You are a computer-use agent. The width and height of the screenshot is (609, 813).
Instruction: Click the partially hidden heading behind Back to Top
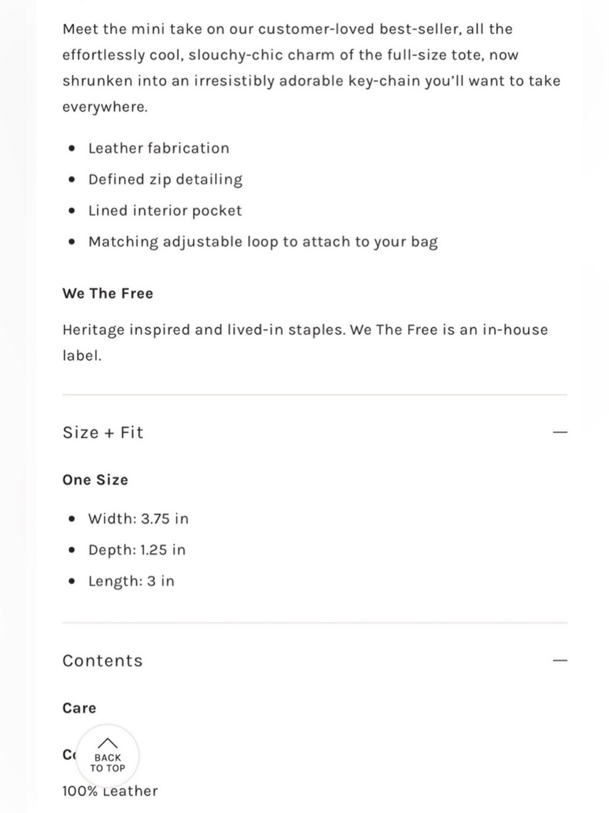click(68, 755)
